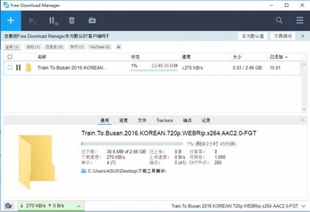Click list progress bar showing 1%
Screen dimensions: 310x212
154,70
